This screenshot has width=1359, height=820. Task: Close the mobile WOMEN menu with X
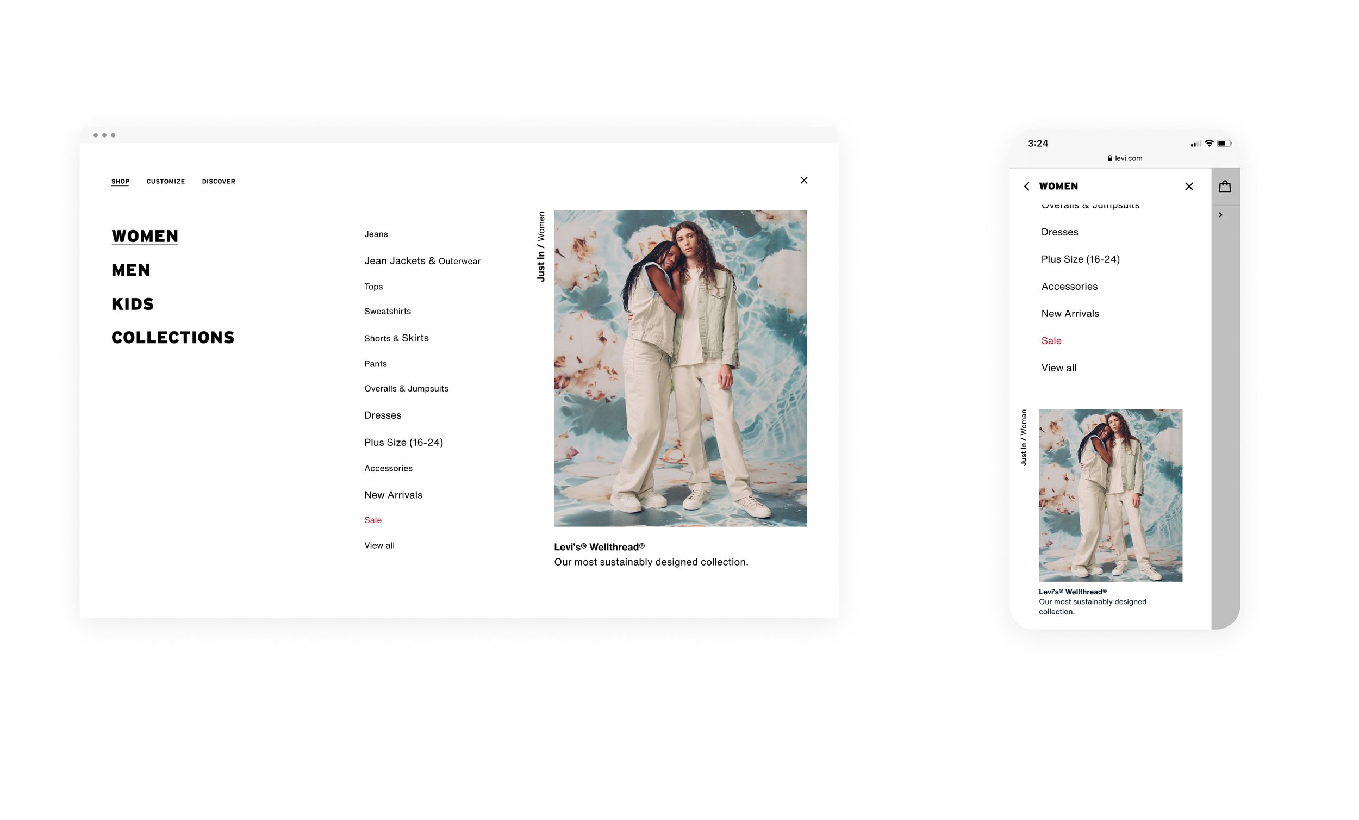(1188, 187)
